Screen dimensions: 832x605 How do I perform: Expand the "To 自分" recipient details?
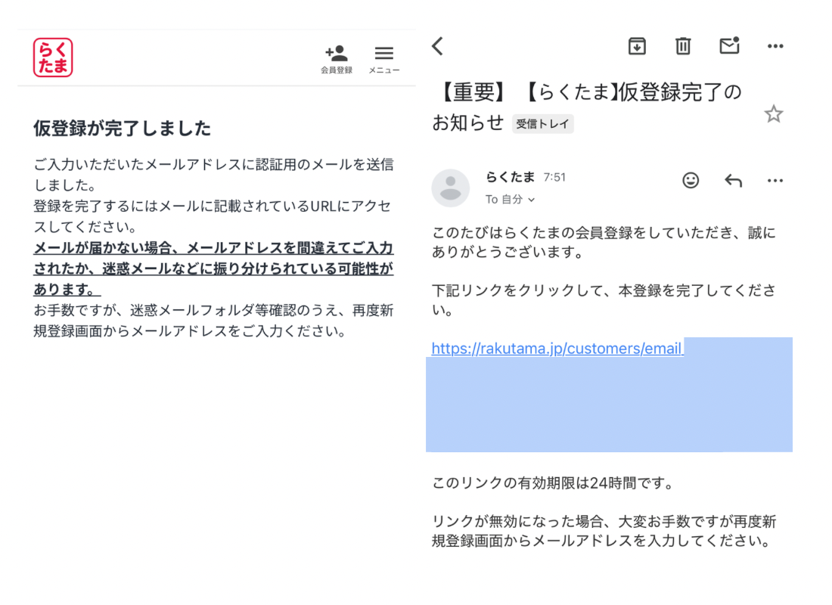(x=510, y=200)
